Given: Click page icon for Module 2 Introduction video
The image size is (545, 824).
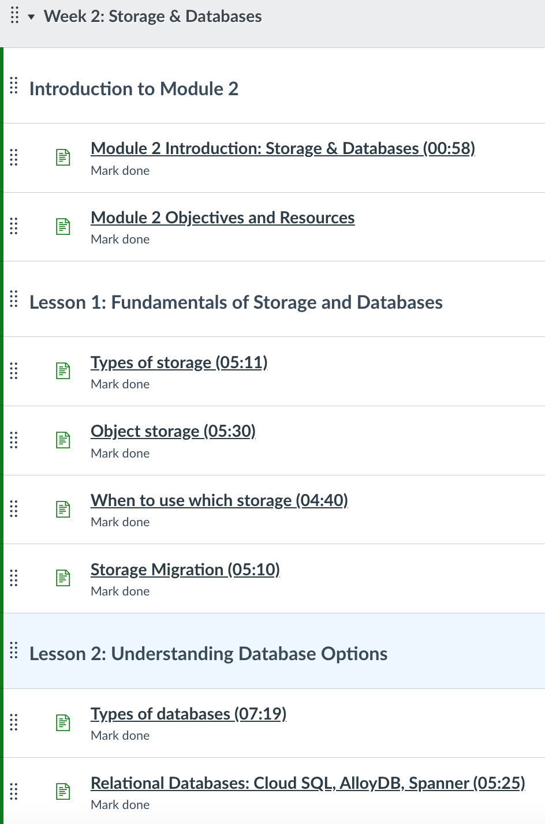Looking at the screenshot, I should 63,157.
